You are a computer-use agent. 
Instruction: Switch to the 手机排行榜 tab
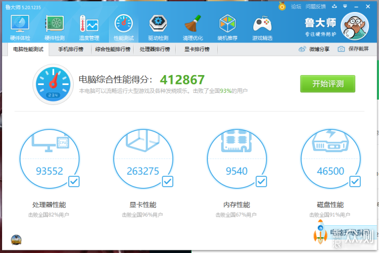point(71,49)
